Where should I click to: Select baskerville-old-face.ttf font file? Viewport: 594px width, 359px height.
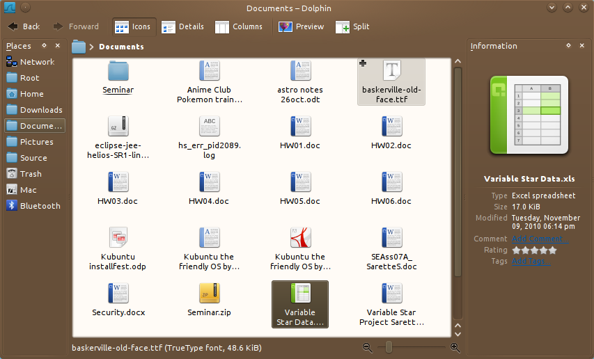coord(391,82)
